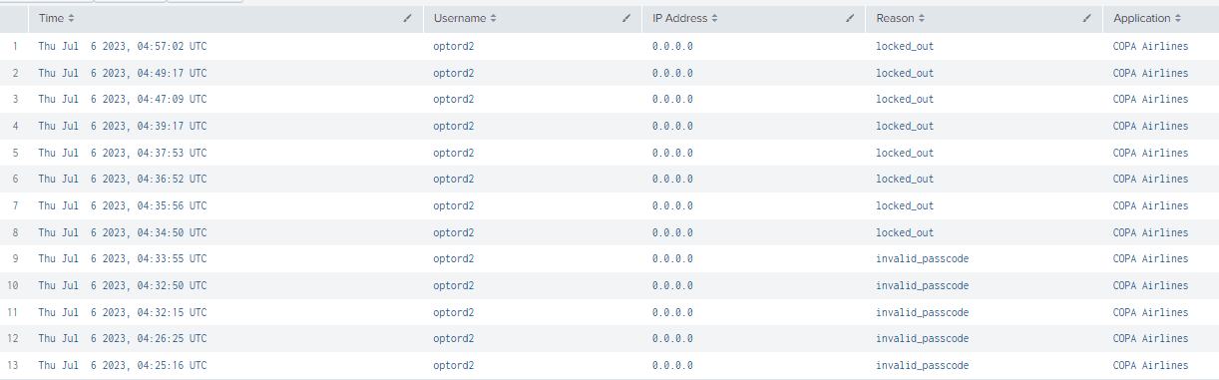Sort table by the Time column arrows
The height and width of the screenshot is (380, 1219).
71,19
